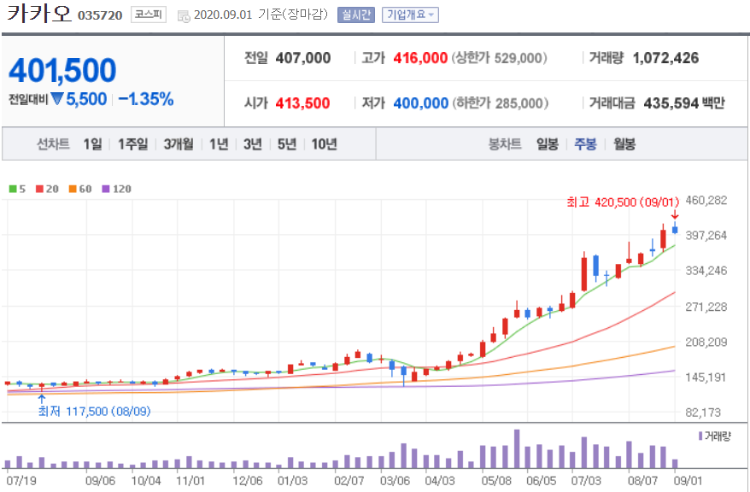The width and height of the screenshot is (750, 492).
Task: Click the 코스피 market badge
Action: (149, 15)
